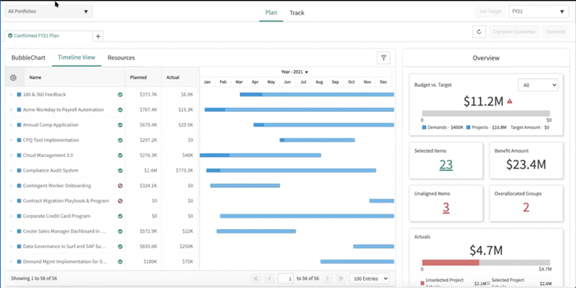Click green check status for Cloud Management 3.0
This screenshot has height=288, width=576.
click(x=120, y=155)
